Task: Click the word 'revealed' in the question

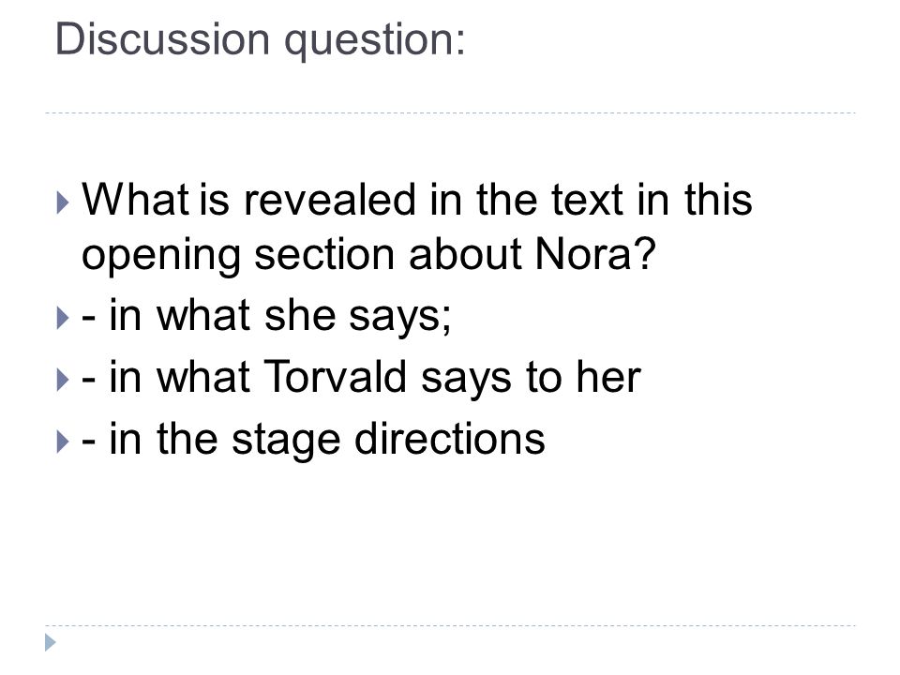Action: (329, 200)
